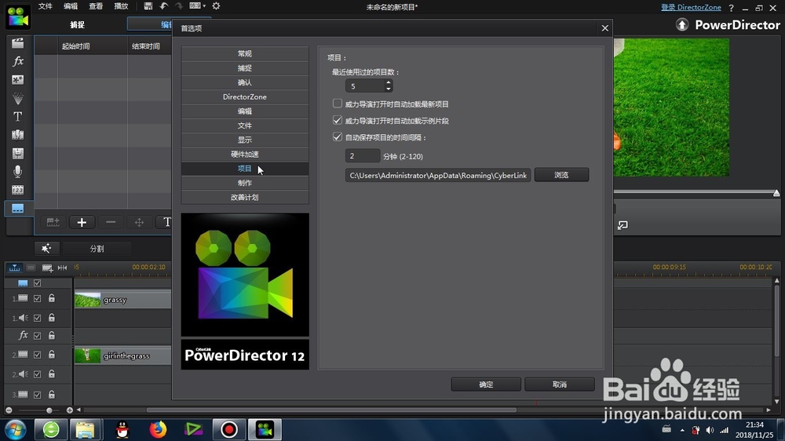Open the PiP Objects Room icon
Image resolution: width=785 pixels, height=441 pixels.
tap(17, 79)
